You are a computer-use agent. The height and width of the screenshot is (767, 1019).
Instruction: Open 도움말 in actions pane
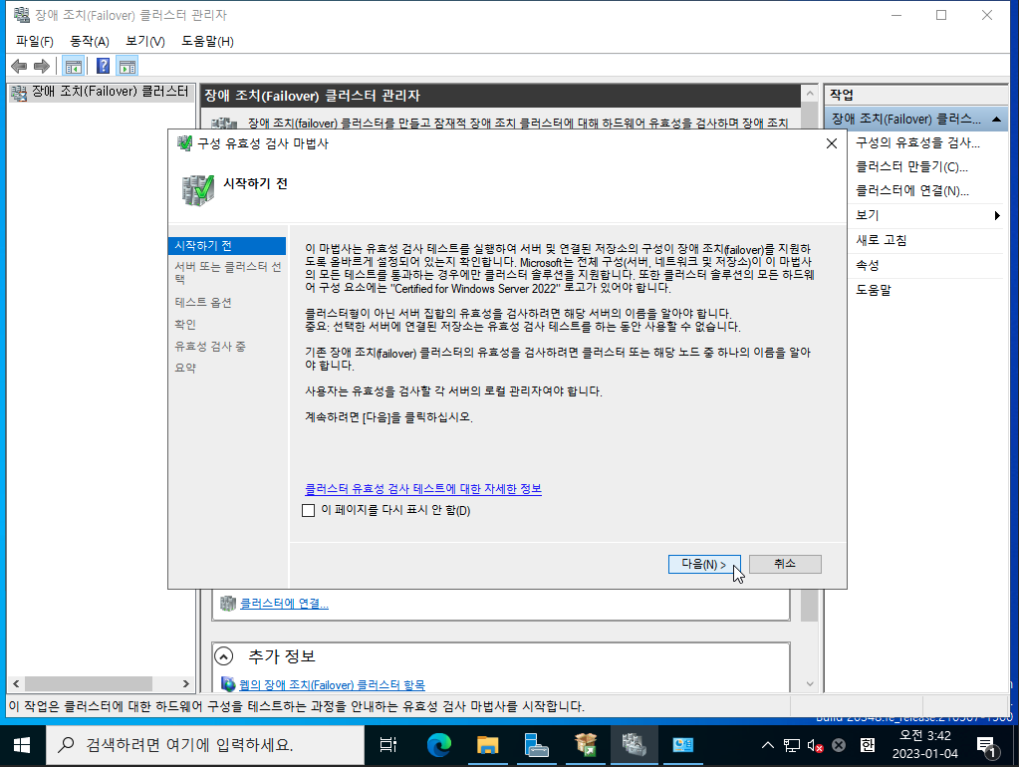tap(874, 290)
